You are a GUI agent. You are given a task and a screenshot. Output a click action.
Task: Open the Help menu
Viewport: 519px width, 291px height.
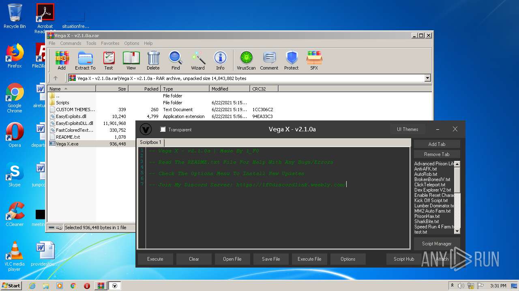(x=148, y=43)
